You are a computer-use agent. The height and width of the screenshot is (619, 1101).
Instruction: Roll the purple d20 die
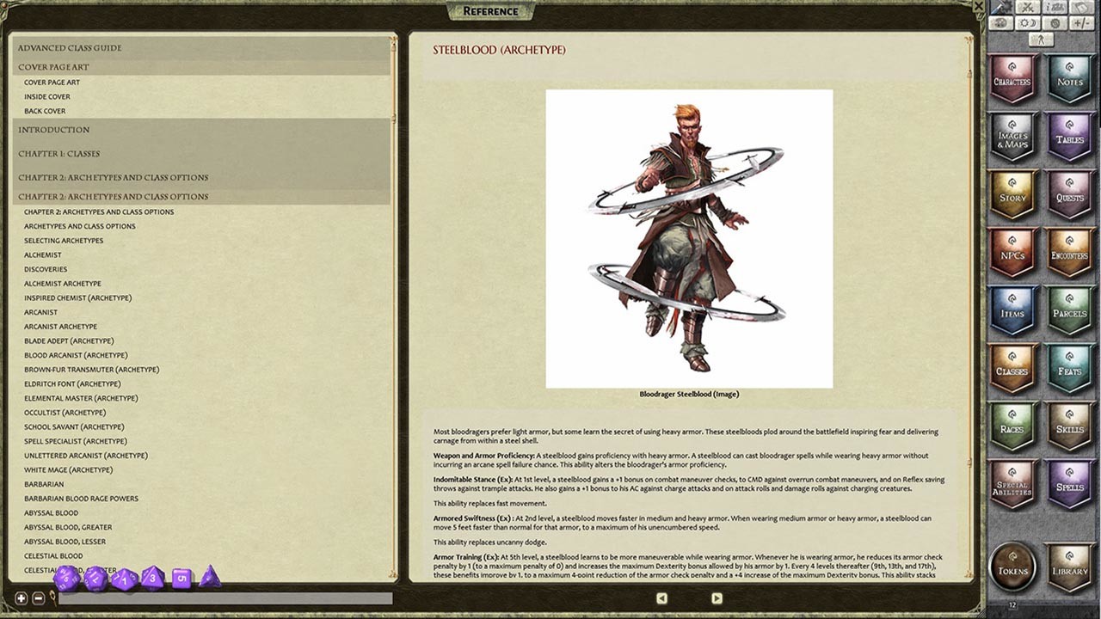pyautogui.click(x=65, y=579)
